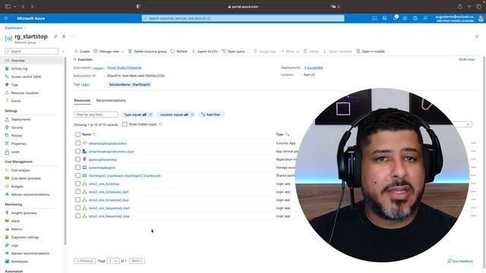Click the Storage account resource icon
The width and height of the screenshot is (486, 273).
coord(84,168)
